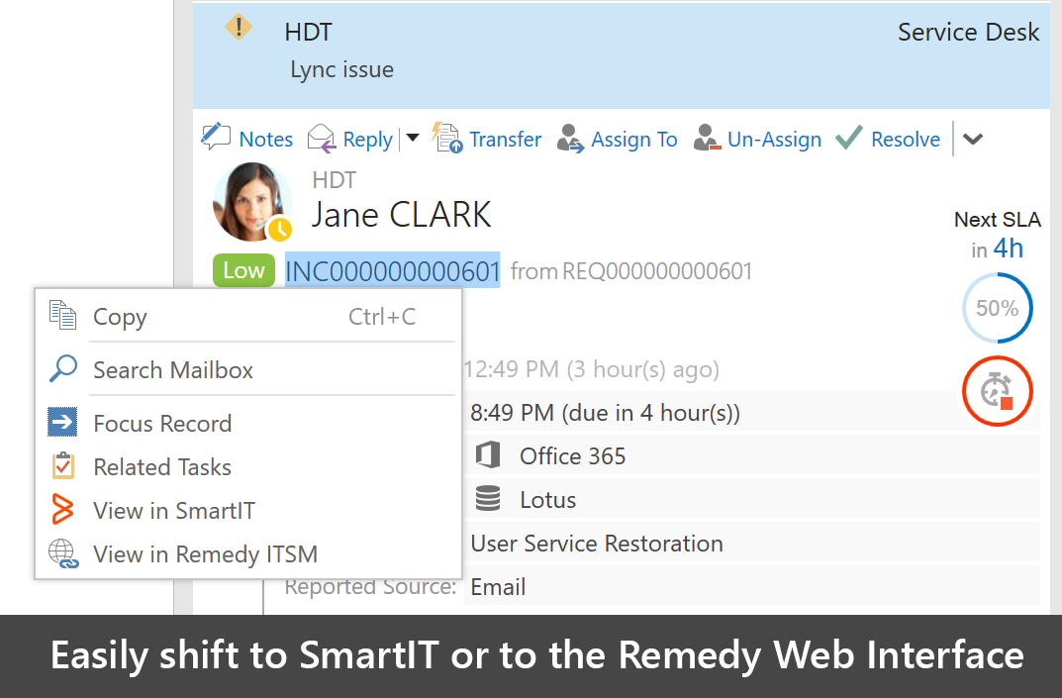Click the red SLA stopwatch icon
This screenshot has height=698, width=1062.
coord(997,392)
